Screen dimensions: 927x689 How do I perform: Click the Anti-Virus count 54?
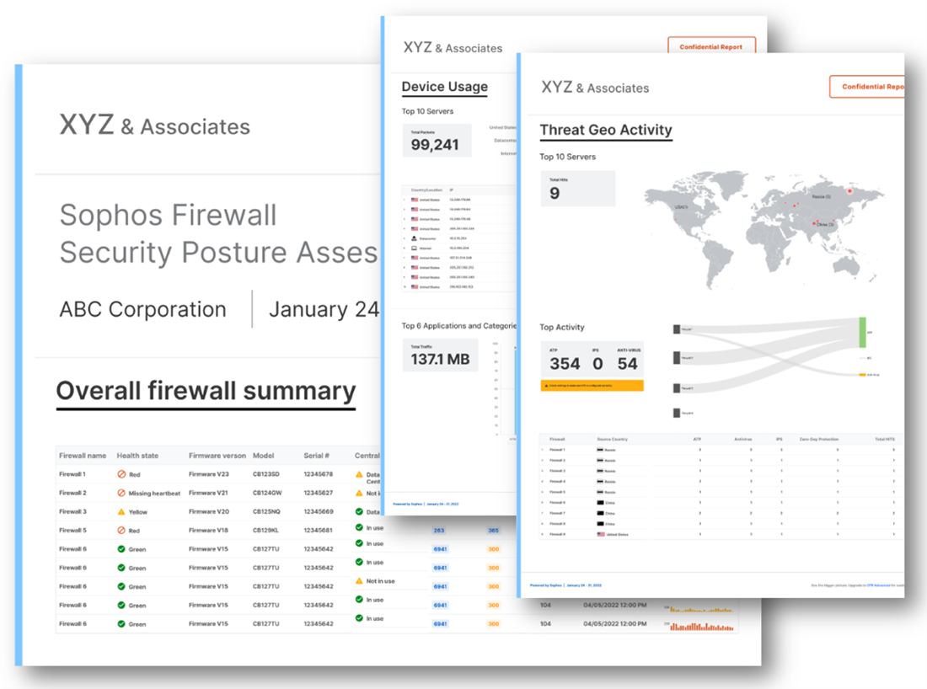pos(627,364)
